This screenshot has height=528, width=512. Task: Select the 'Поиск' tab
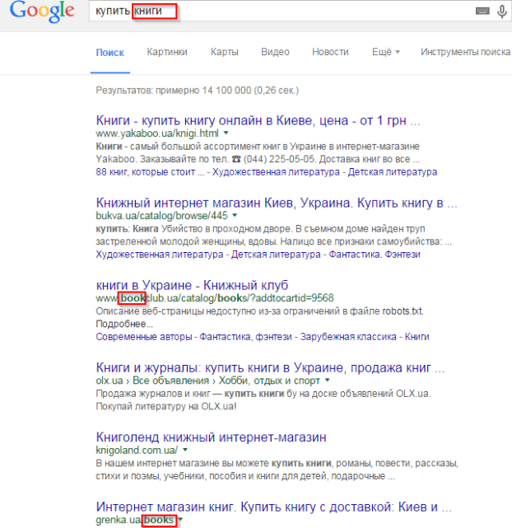(x=110, y=53)
